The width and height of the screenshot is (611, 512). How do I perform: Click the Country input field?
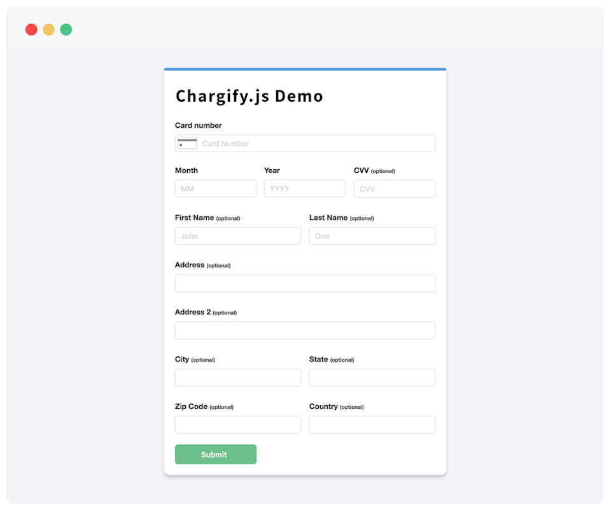coord(372,425)
